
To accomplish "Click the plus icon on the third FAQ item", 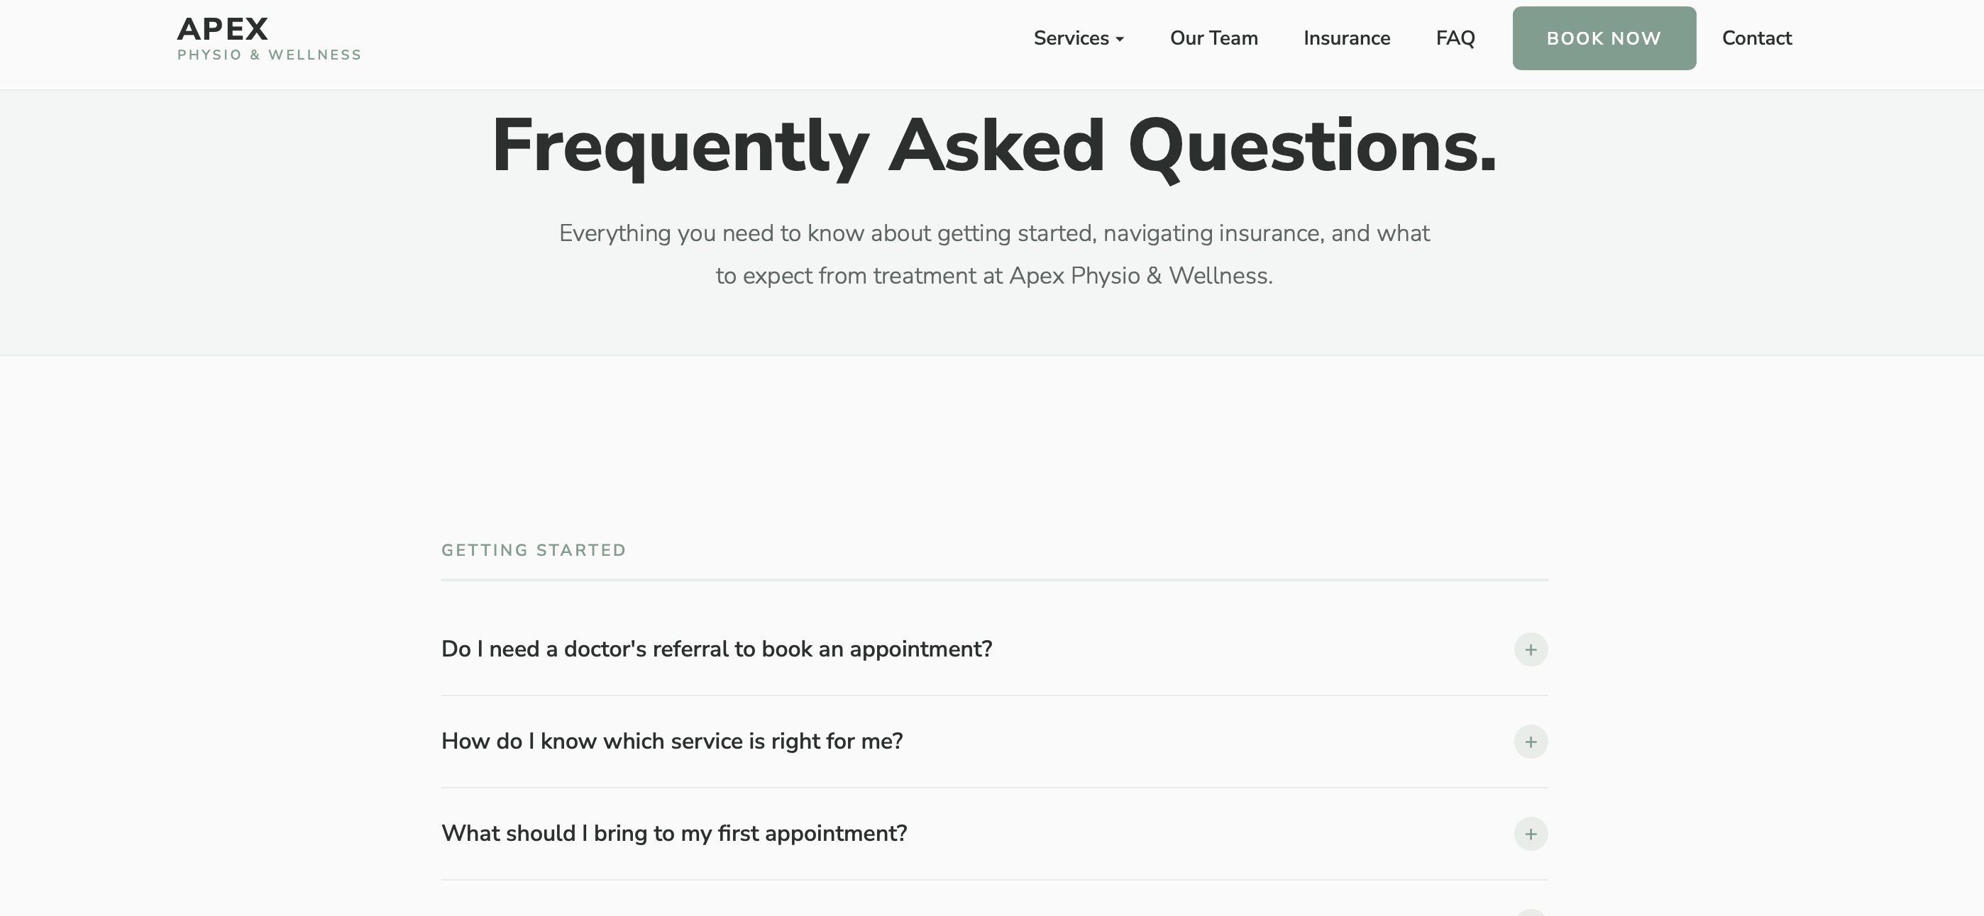I will pyautogui.click(x=1531, y=834).
